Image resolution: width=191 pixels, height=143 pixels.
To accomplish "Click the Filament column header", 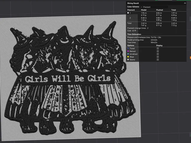I will [x=131, y=10].
